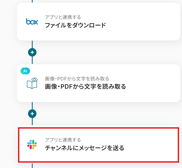Open the チャンネルにメッセージを送る step title
The image size is (182, 168).
(x=85, y=148)
